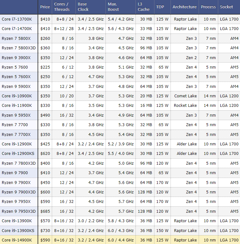
Task: Select the Ryzen 9 7900X3D row name
Action: click(19, 192)
